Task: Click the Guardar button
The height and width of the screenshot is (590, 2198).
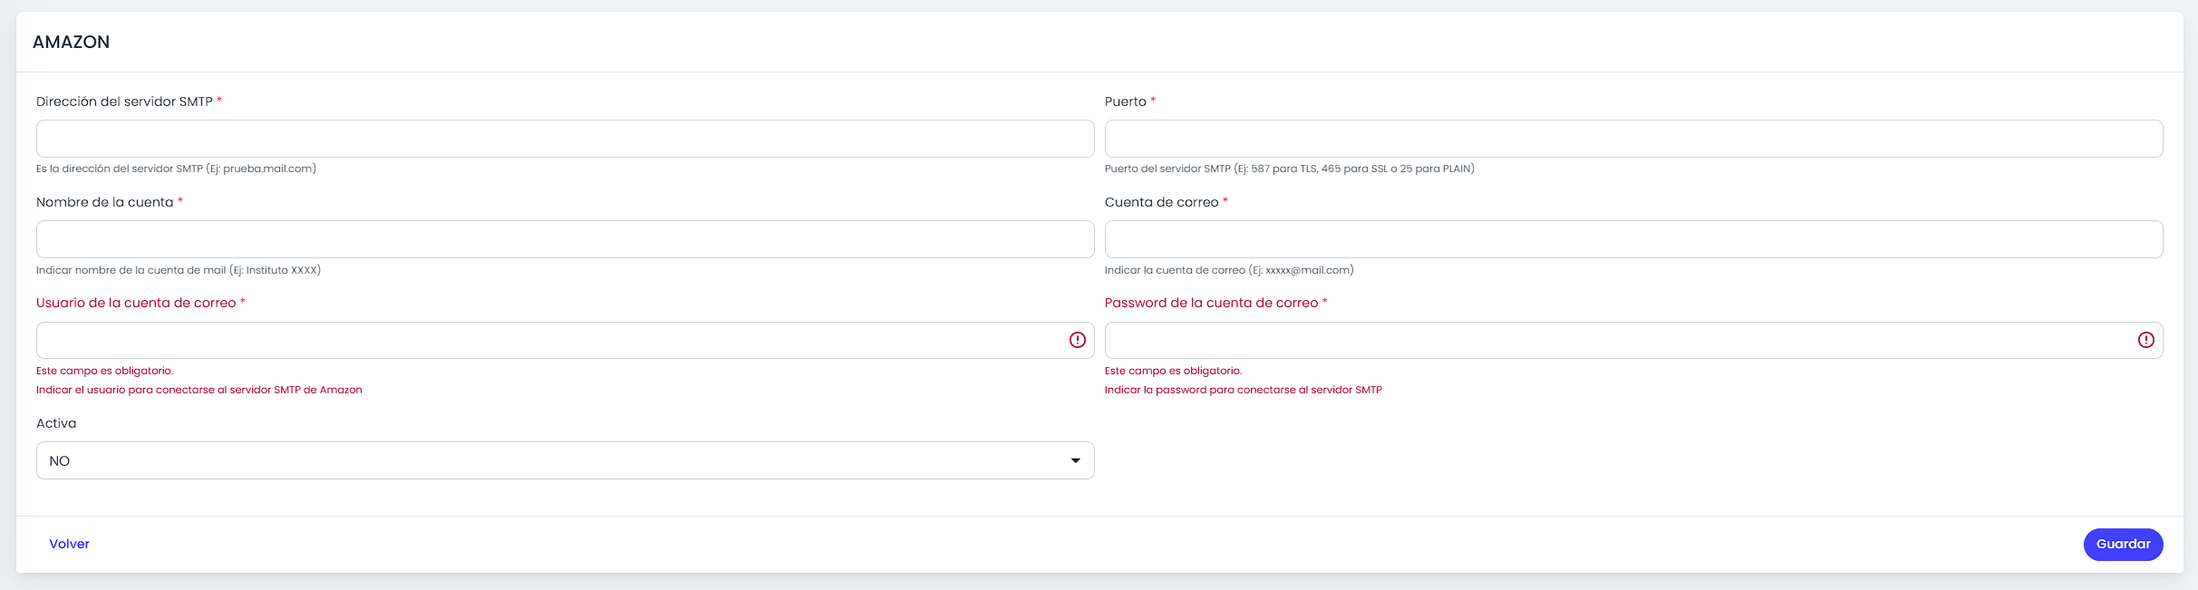Action: tap(2123, 544)
